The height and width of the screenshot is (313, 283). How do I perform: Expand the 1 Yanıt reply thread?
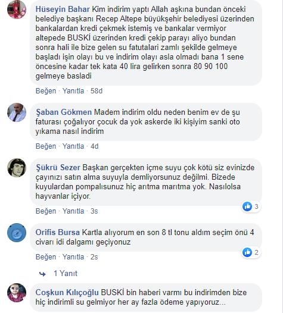tap(66, 273)
